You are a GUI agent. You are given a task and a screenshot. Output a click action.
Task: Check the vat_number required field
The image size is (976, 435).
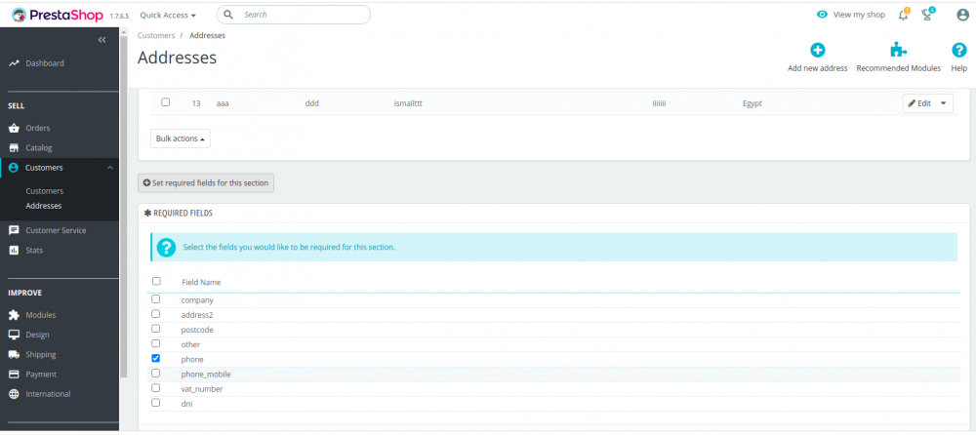pyautogui.click(x=156, y=388)
